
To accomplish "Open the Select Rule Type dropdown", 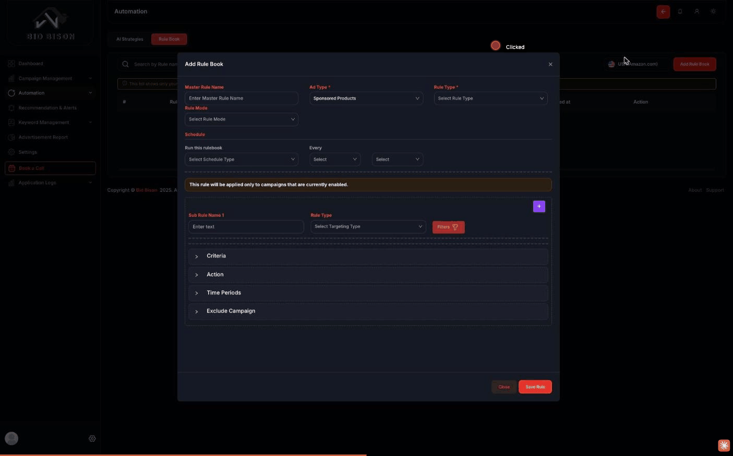I will [491, 98].
